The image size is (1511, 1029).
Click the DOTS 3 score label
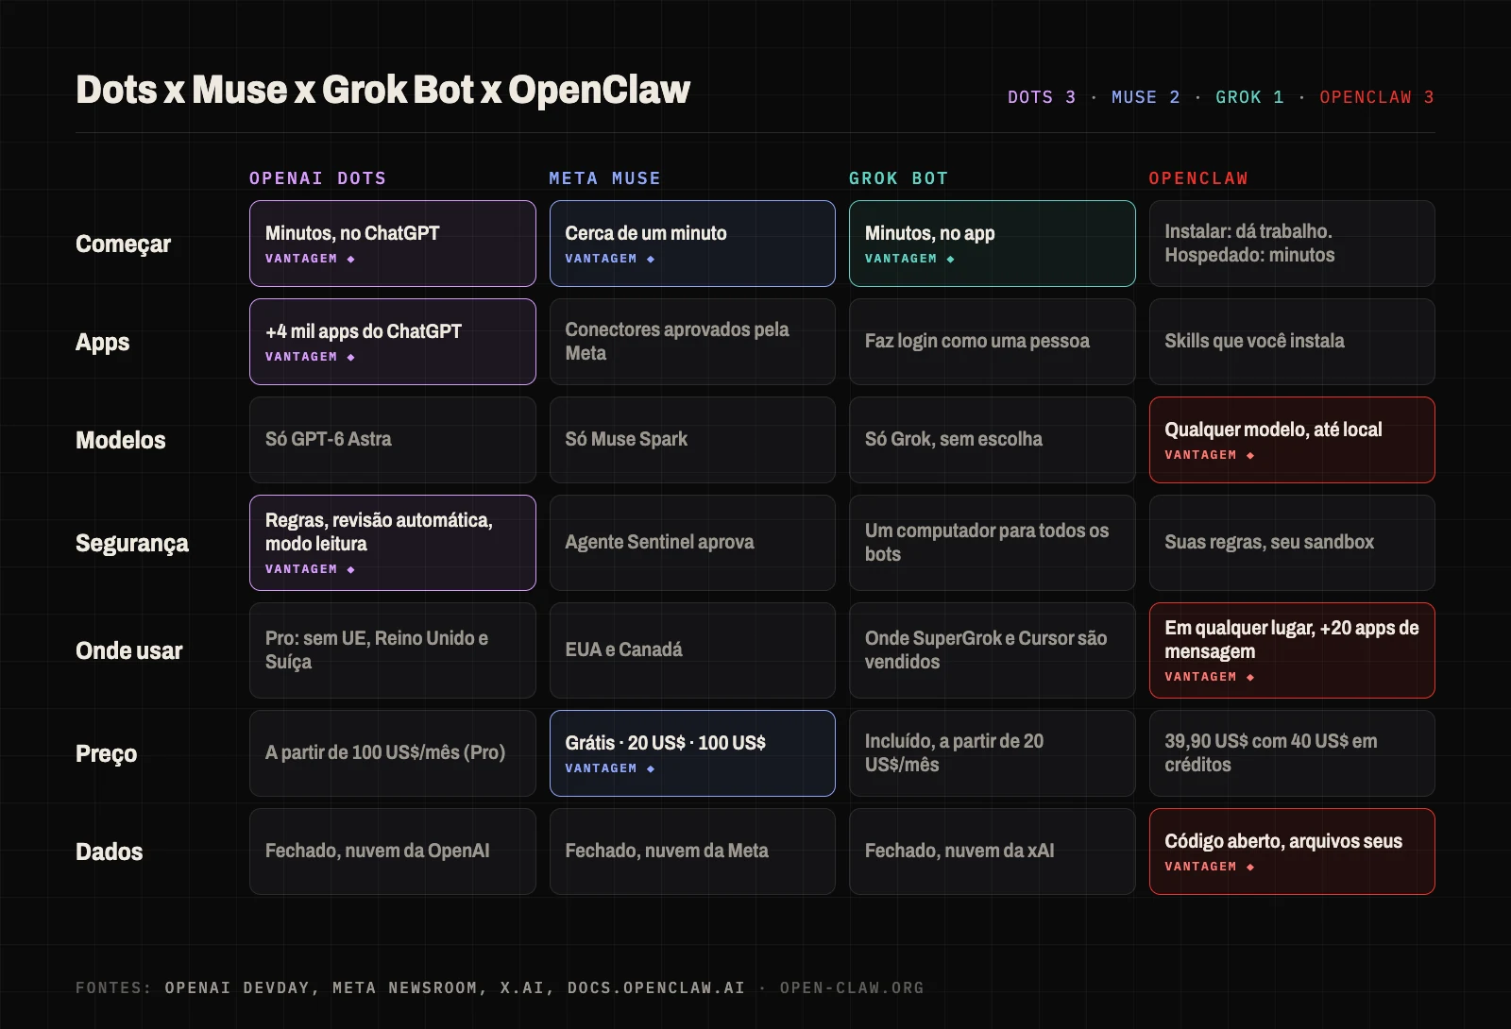(1042, 97)
